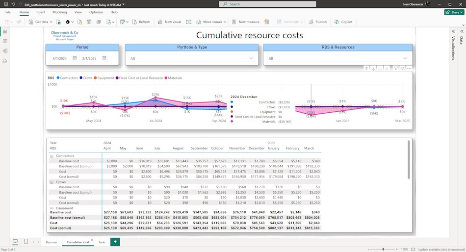This screenshot has width=466, height=252.
Task: Switch to Model view in left sidebar
Action: point(5,51)
